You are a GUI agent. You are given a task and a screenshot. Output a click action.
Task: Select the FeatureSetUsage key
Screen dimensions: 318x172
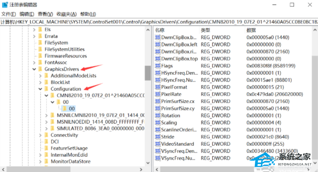[x=69, y=148]
